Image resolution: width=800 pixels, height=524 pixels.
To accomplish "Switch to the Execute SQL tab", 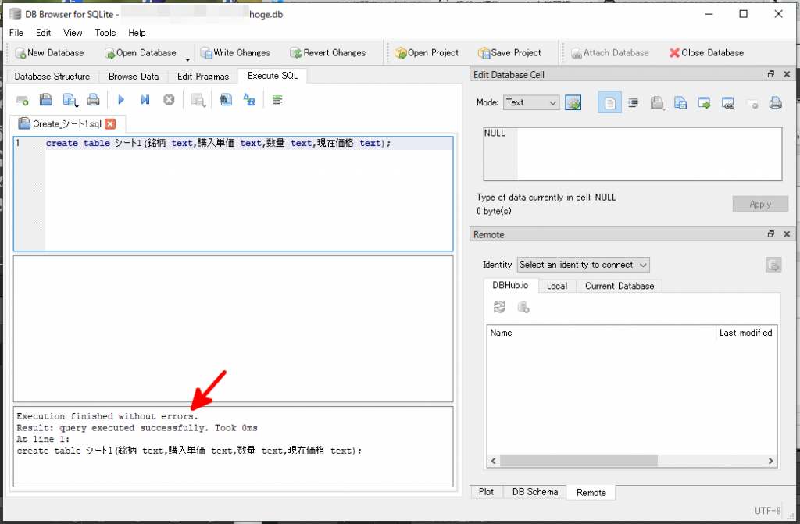I will coord(272,76).
